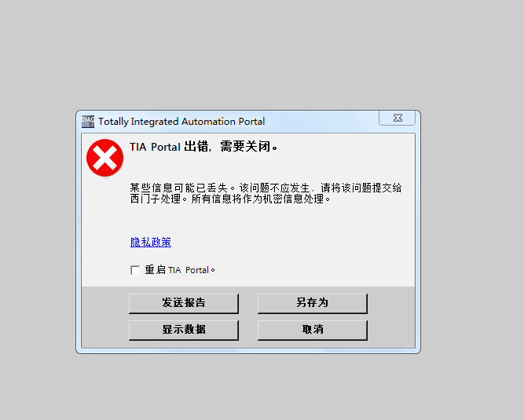The width and height of the screenshot is (524, 420).
Task: Click the red error cross icon
Action: (x=105, y=158)
